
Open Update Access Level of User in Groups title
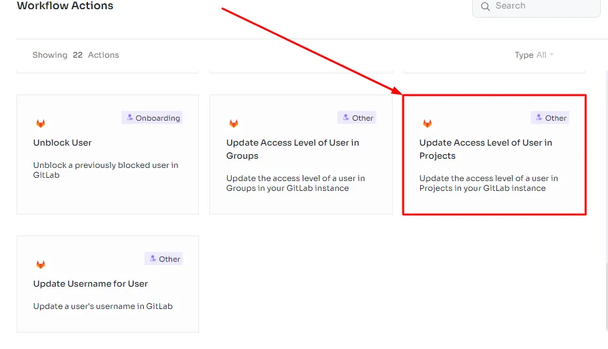(x=293, y=149)
